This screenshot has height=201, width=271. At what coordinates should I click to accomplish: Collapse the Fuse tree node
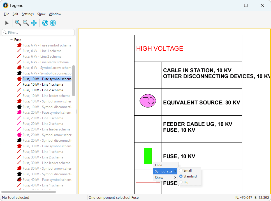[11, 40]
